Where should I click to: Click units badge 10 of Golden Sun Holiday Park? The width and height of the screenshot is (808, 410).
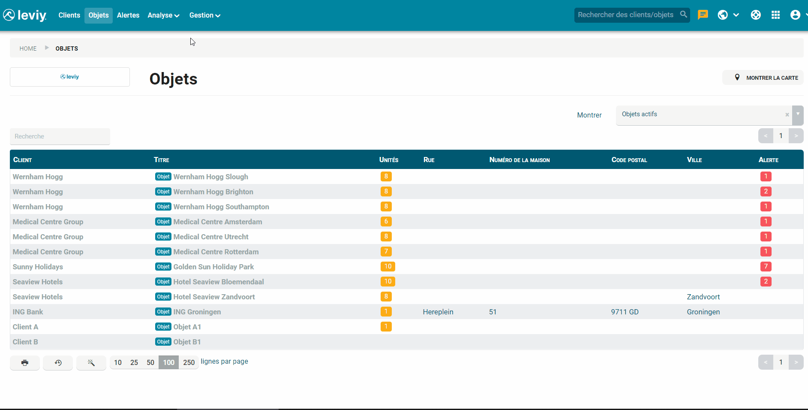[x=388, y=267]
